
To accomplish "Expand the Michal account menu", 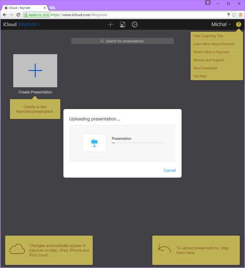I will click(x=221, y=24).
